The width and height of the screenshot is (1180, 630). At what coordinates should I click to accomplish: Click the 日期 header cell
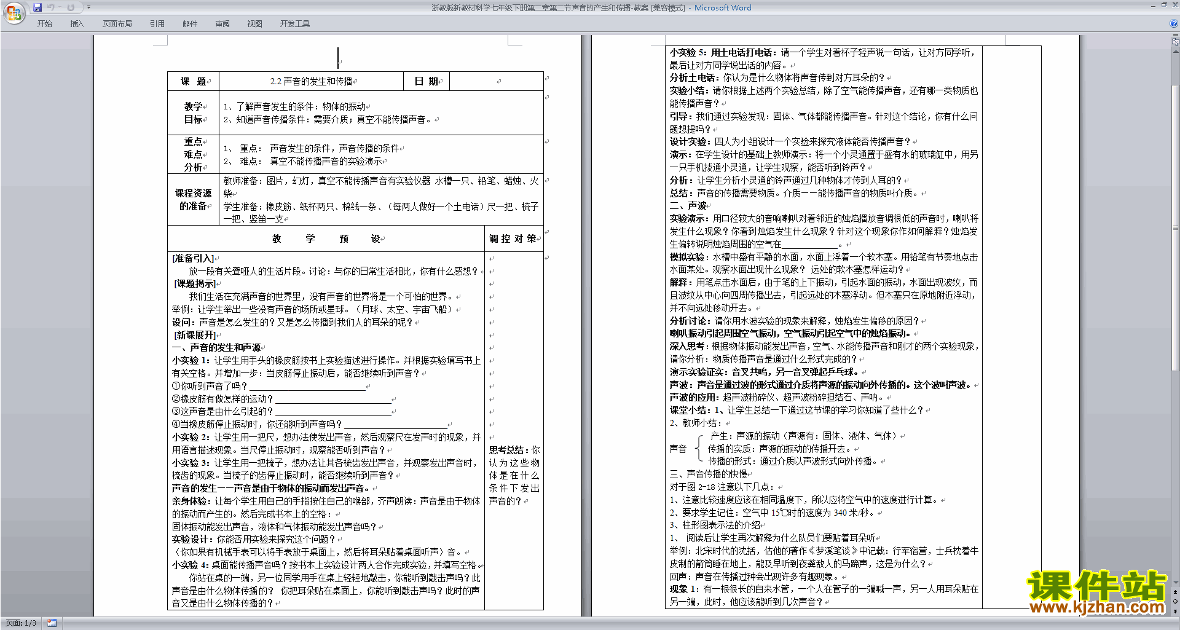pyautogui.click(x=427, y=81)
